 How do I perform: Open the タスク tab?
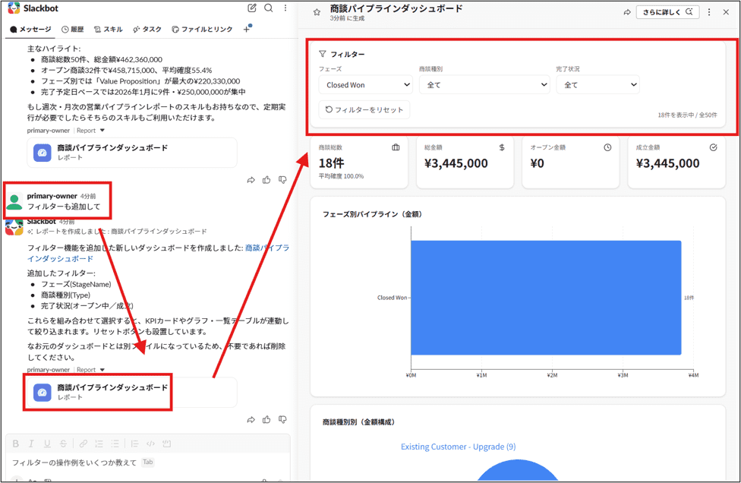tap(147, 30)
